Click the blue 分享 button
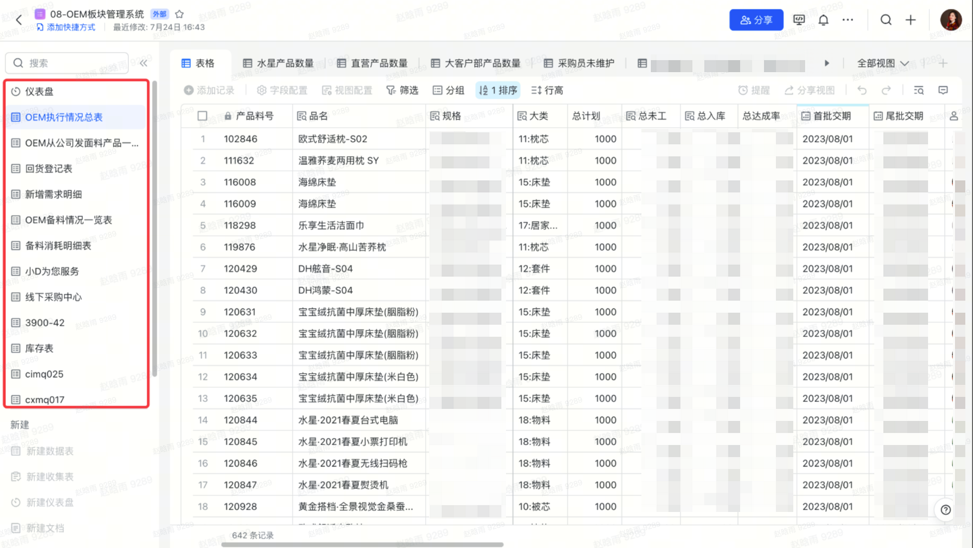973x548 pixels. pyautogui.click(x=756, y=20)
